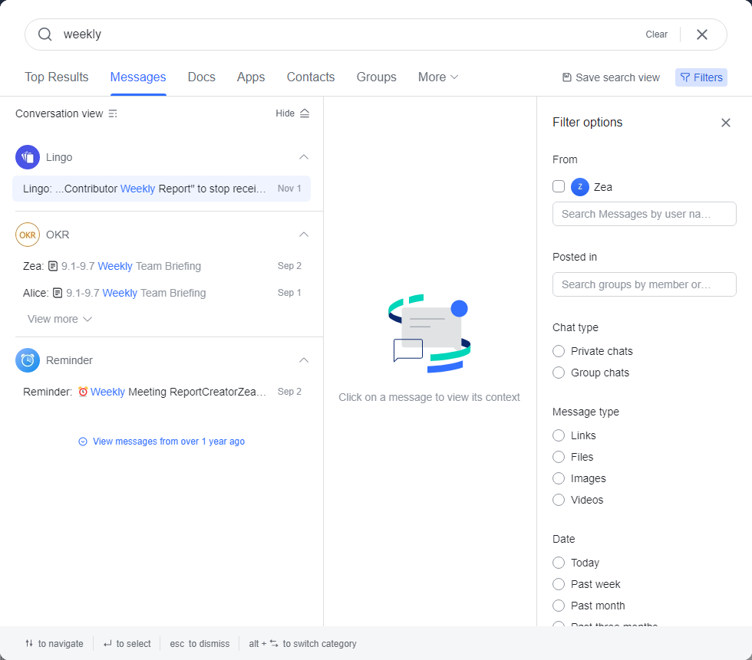Click the X icon in search bar
The image size is (752, 660).
[701, 34]
